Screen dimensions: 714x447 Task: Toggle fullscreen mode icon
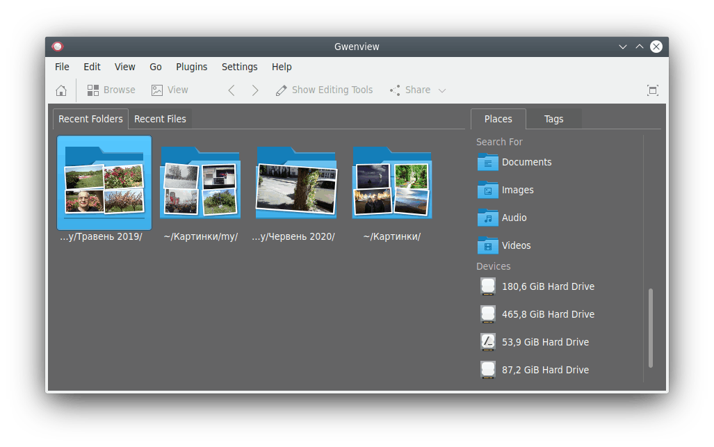pos(653,90)
